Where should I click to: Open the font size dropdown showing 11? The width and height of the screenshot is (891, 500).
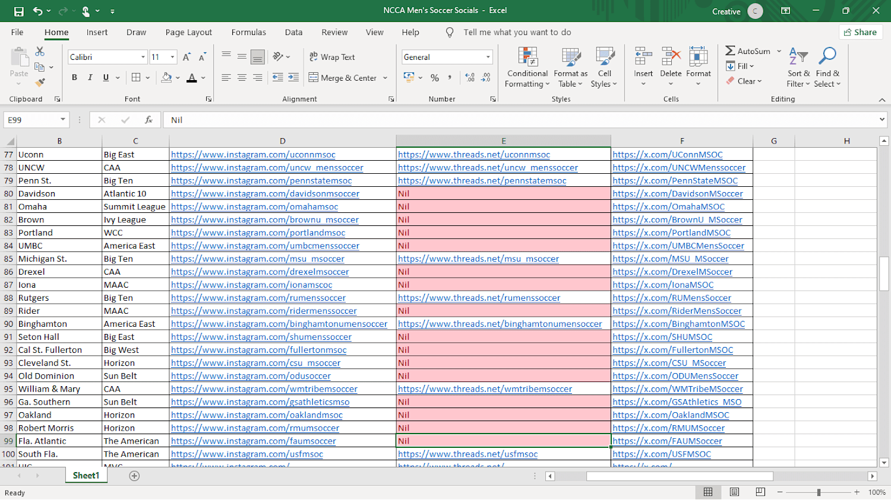coord(172,57)
